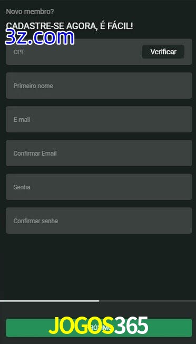Click the white 365 logo number

pos(131,326)
